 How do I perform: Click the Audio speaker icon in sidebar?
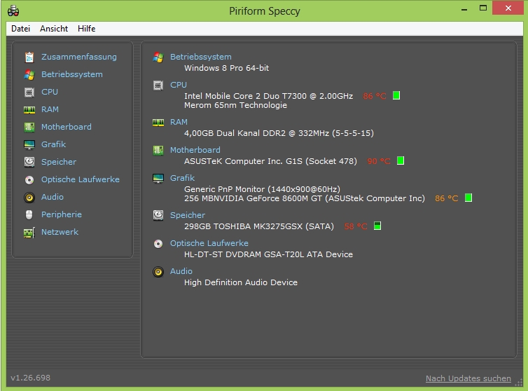pos(29,197)
